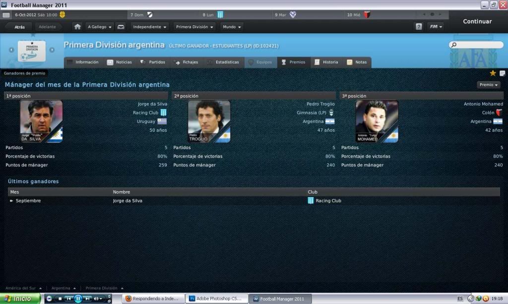Click the 9 Mar Vélez badge icon
This screenshot has width=508, height=304.
pyautogui.click(x=293, y=14)
